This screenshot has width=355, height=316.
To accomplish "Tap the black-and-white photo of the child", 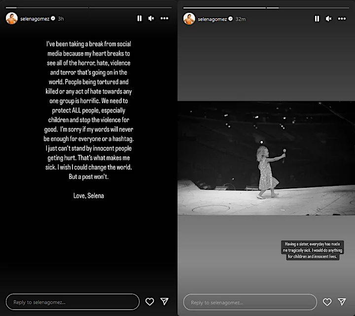I will (x=266, y=158).
